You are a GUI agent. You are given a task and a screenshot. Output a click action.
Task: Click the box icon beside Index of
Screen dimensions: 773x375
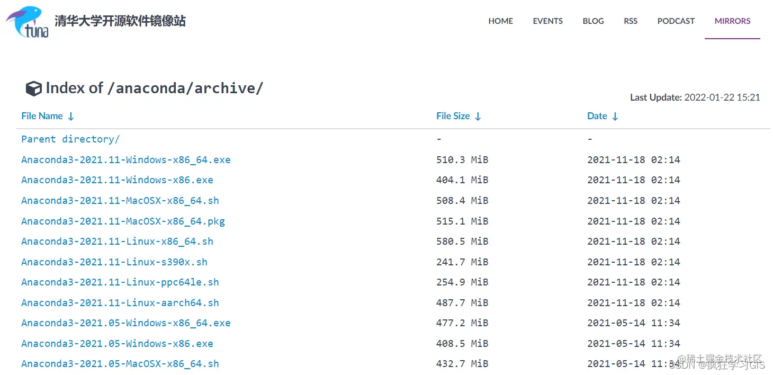(33, 88)
